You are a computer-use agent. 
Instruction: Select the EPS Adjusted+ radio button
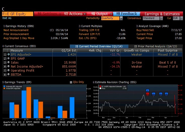pyautogui.click(x=9, y=54)
